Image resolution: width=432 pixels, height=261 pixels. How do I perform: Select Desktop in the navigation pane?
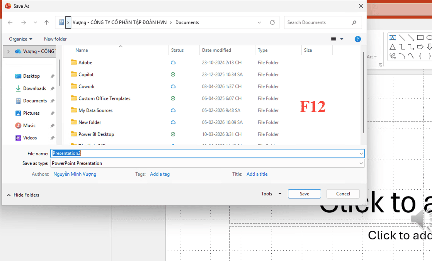click(x=31, y=76)
